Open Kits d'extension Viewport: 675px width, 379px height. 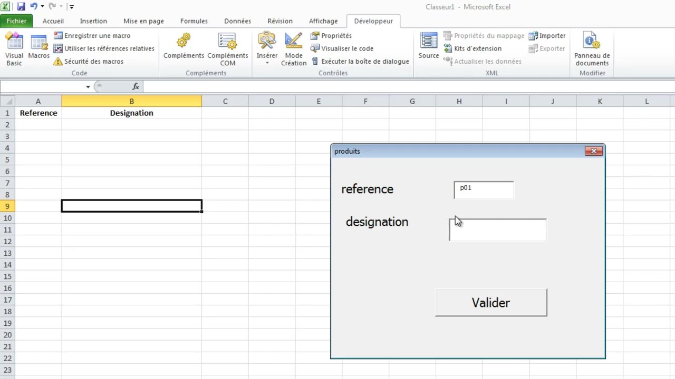coord(472,48)
